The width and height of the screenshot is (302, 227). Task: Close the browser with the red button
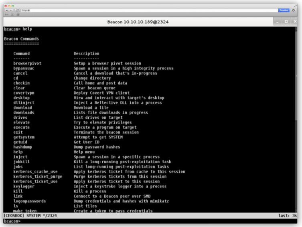click(x=6, y=6)
